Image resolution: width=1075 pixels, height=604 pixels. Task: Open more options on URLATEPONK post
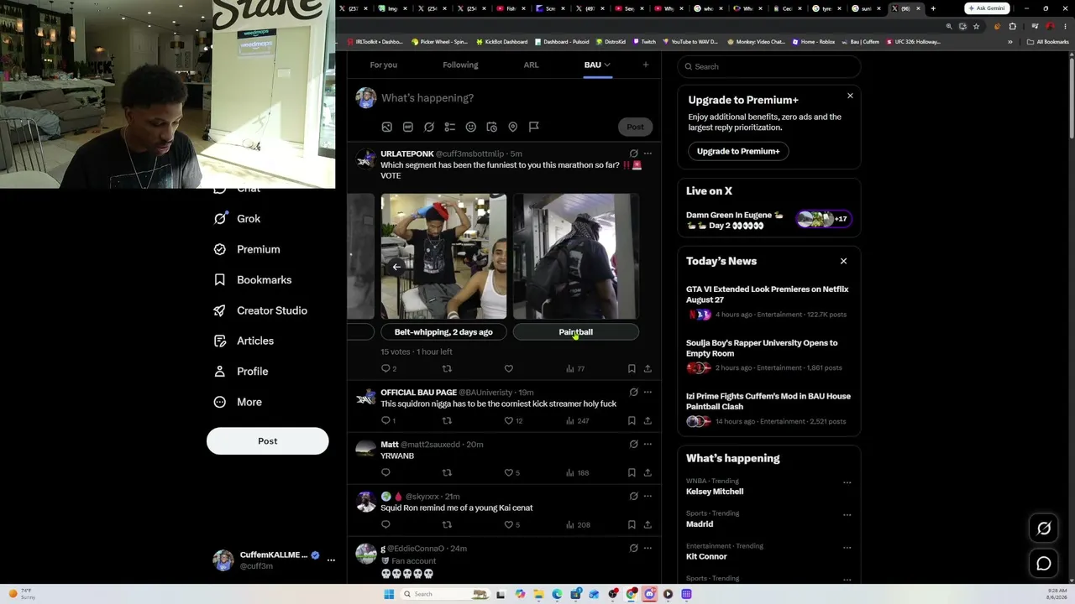[x=648, y=154]
